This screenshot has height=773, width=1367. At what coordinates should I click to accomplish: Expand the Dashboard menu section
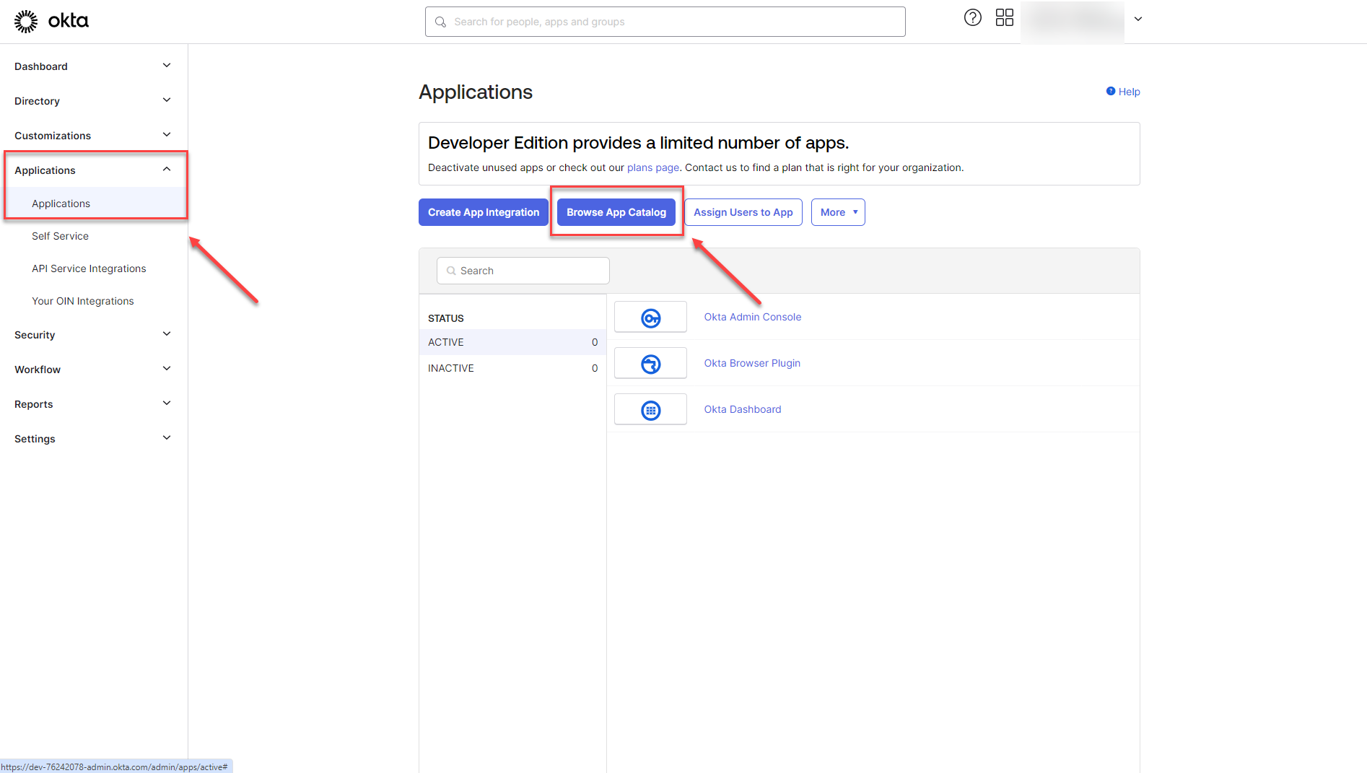[x=94, y=66]
